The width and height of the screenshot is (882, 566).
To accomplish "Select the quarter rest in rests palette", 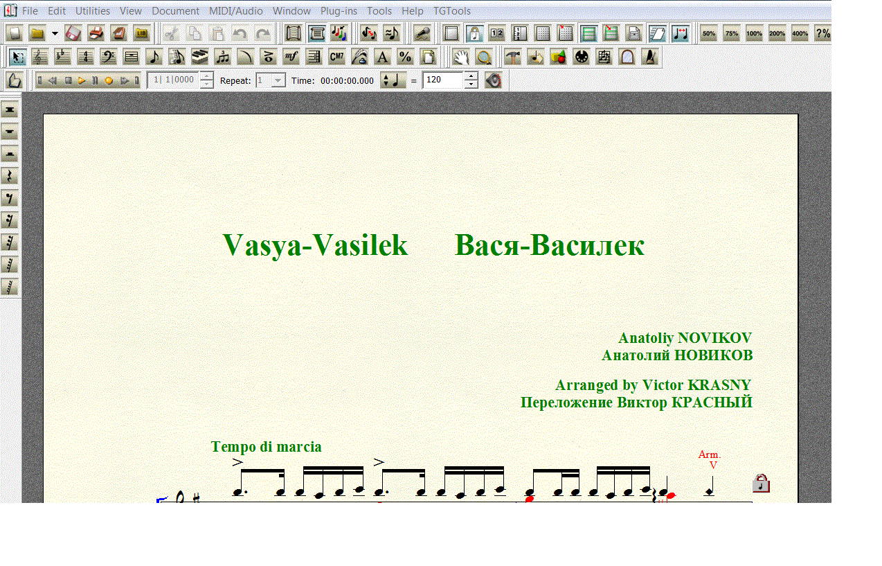I will point(10,176).
